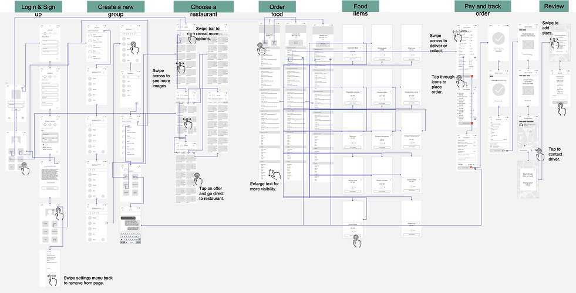Open the driver tracking map screen
The width and height of the screenshot is (576, 293).
[x=528, y=134]
